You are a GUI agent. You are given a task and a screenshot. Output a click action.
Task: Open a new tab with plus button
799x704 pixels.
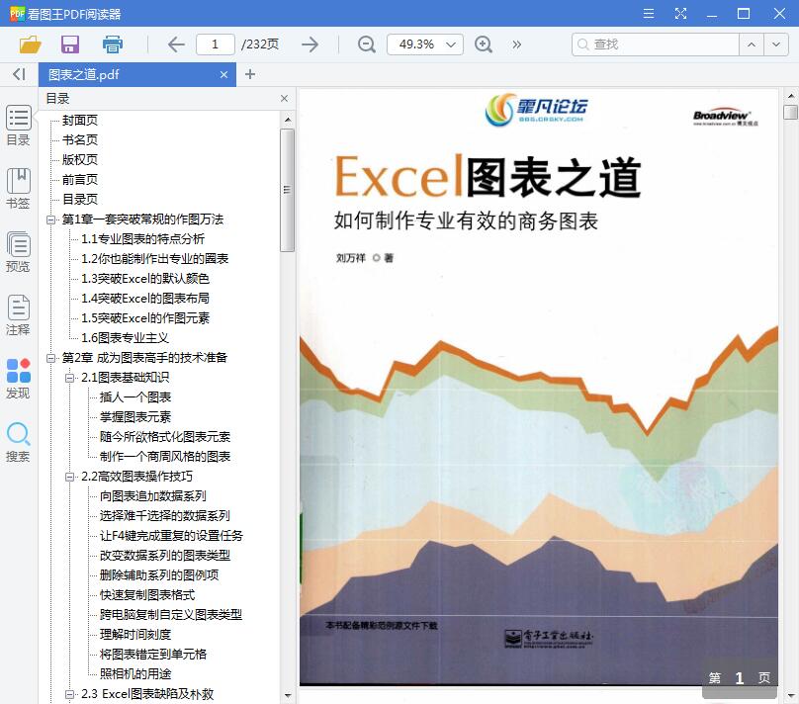coord(249,74)
